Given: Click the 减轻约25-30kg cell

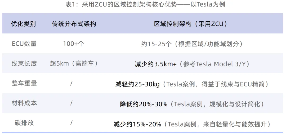Looking at the screenshot, I should click(x=192, y=84).
